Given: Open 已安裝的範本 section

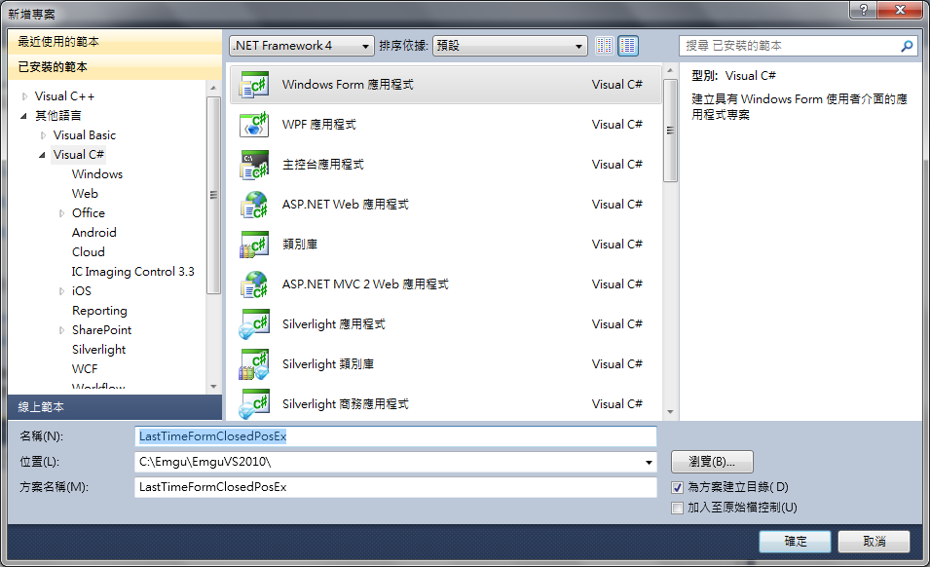Looking at the screenshot, I should click(115, 67).
